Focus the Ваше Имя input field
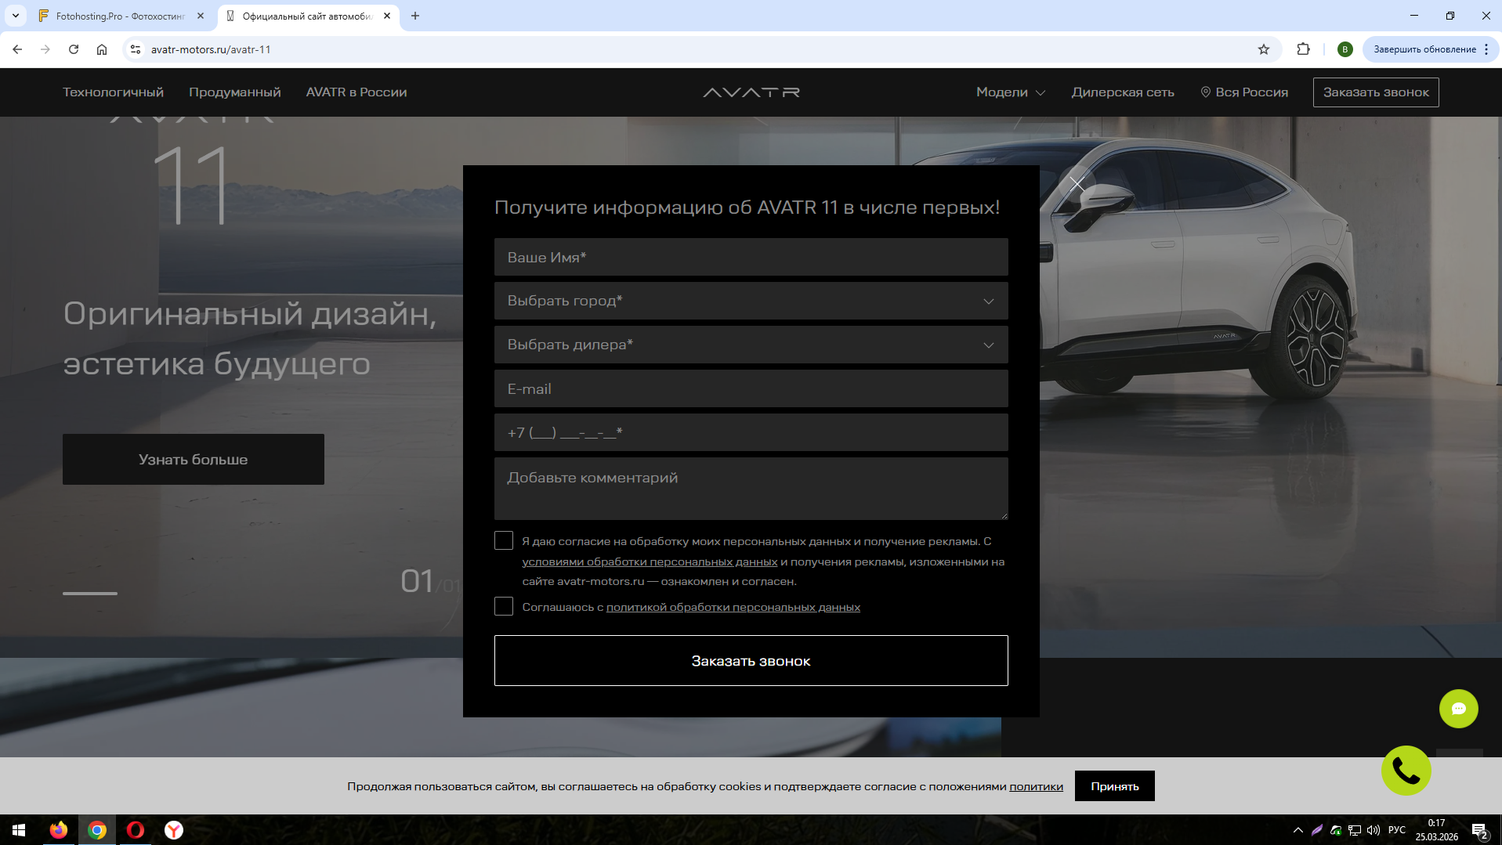This screenshot has width=1502, height=845. coord(751,257)
